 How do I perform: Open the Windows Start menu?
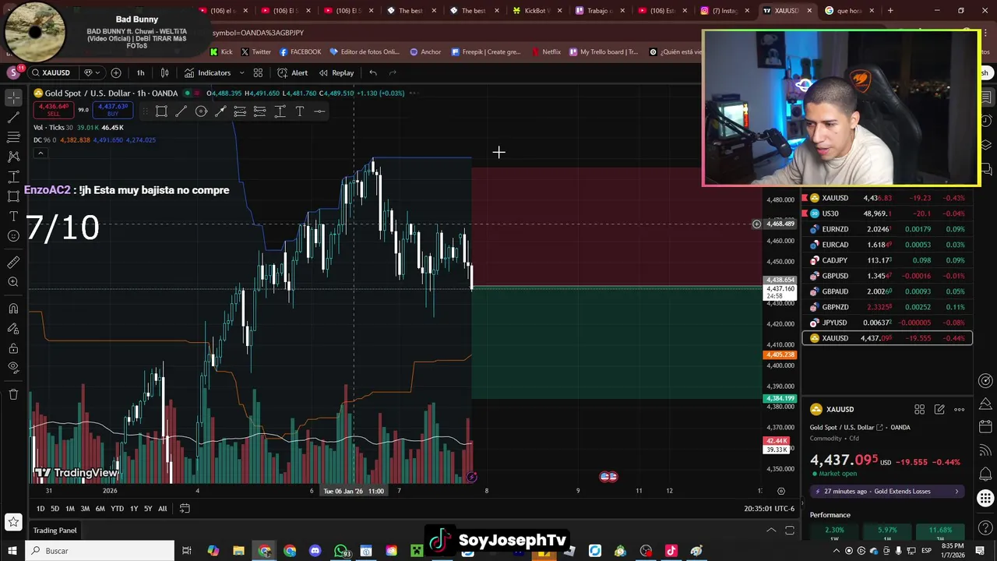[12, 551]
